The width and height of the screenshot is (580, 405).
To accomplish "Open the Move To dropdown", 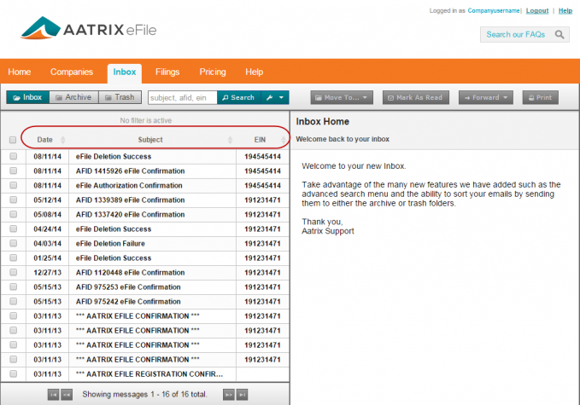I will [x=341, y=97].
